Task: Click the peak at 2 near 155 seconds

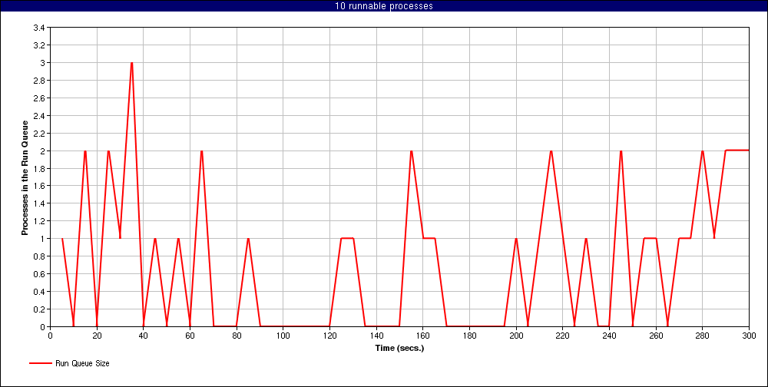Action: 412,150
